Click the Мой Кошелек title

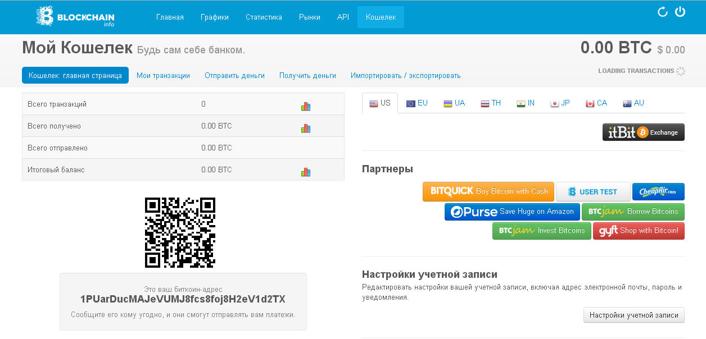point(78,48)
